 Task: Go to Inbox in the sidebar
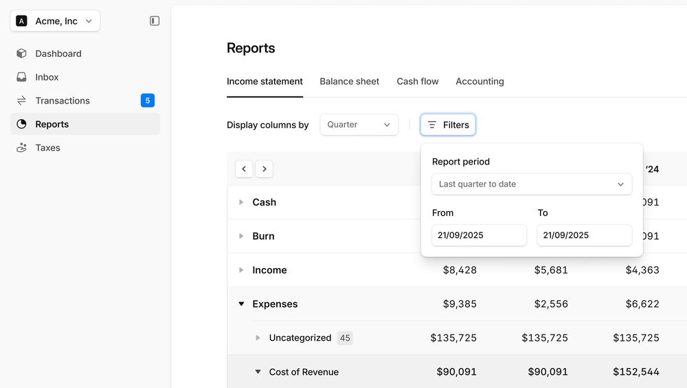coord(85,77)
